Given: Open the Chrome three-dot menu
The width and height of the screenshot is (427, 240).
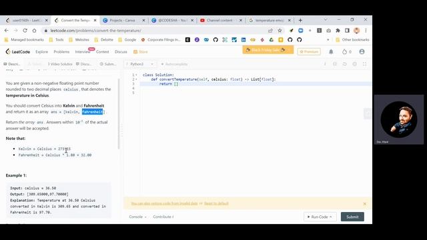Looking at the screenshot, I should coord(366,31).
